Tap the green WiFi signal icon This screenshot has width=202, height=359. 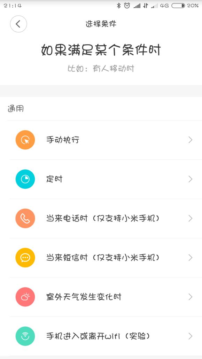25,336
